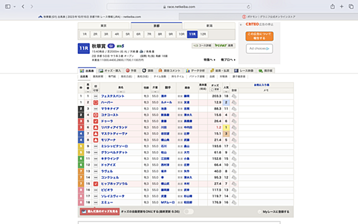
Task: Click the IPAT link button
Action: pos(224,45)
